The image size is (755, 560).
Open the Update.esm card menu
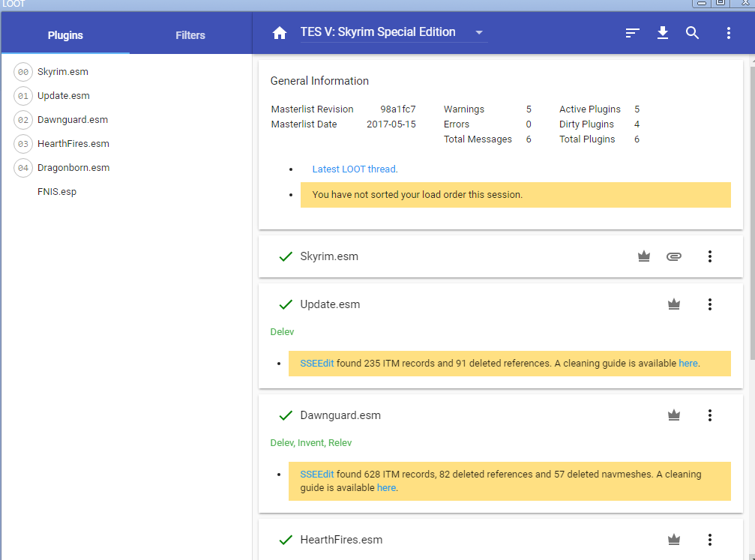(710, 304)
